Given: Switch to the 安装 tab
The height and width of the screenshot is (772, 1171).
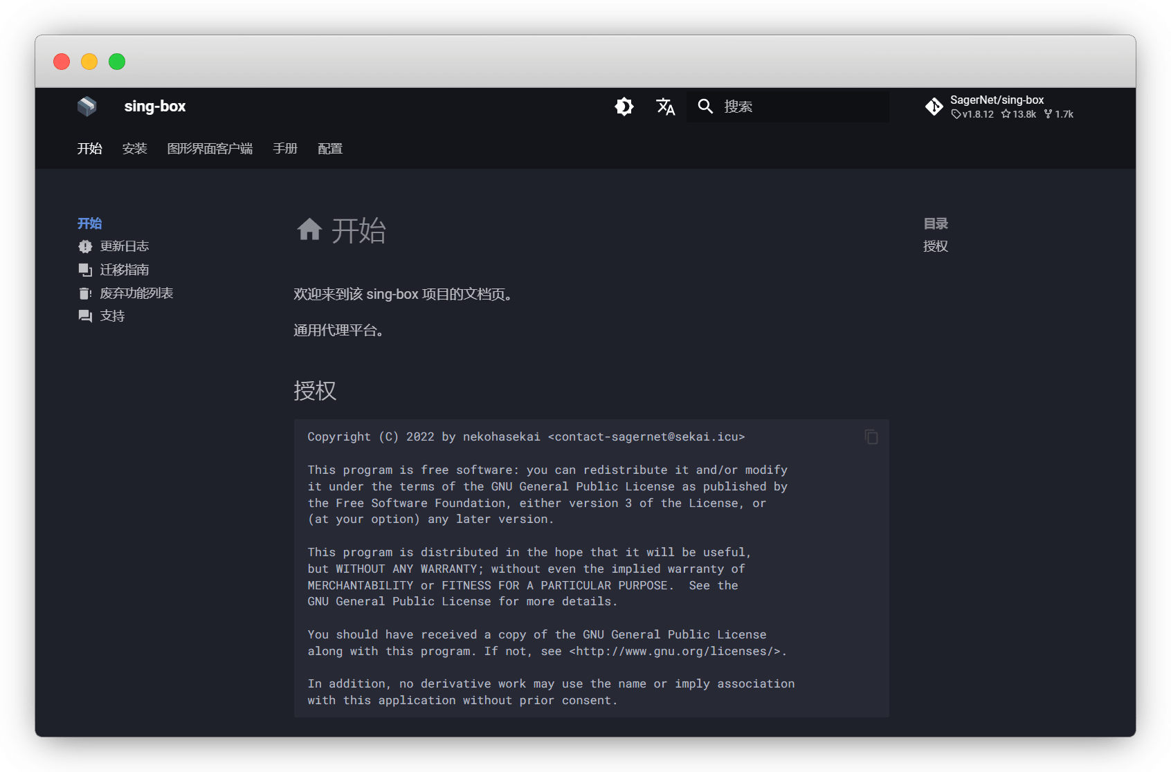Looking at the screenshot, I should click(135, 149).
